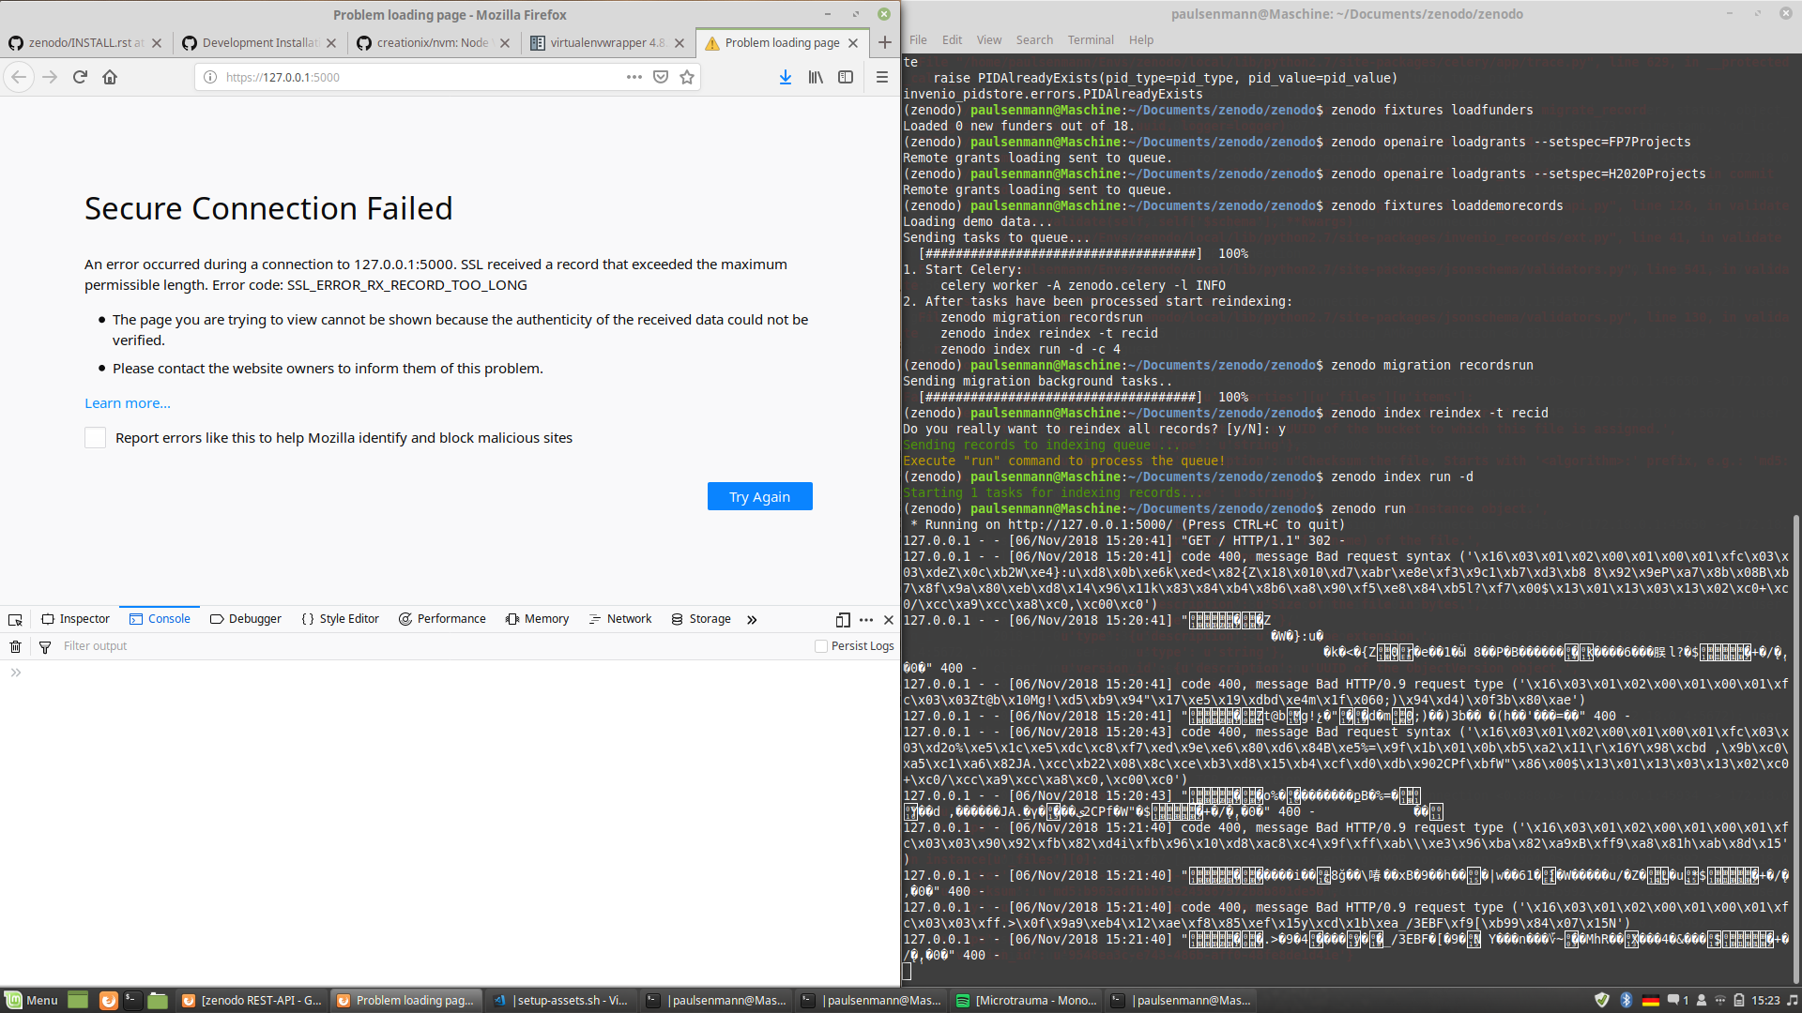Open the Firefox hamburger menu
1802x1013 pixels.
pyautogui.click(x=882, y=77)
